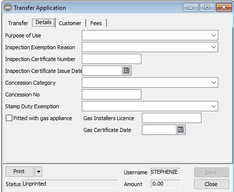Screen dimensions: 234x192
Task: Open the Gas Certificate Date calendar picker
Action: point(180,130)
